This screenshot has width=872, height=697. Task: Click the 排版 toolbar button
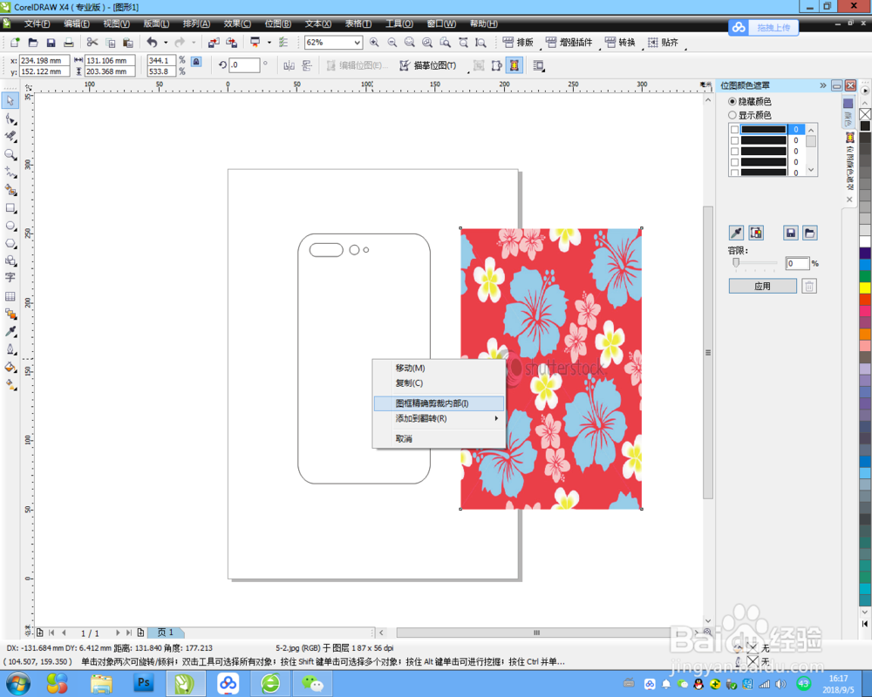(x=518, y=42)
